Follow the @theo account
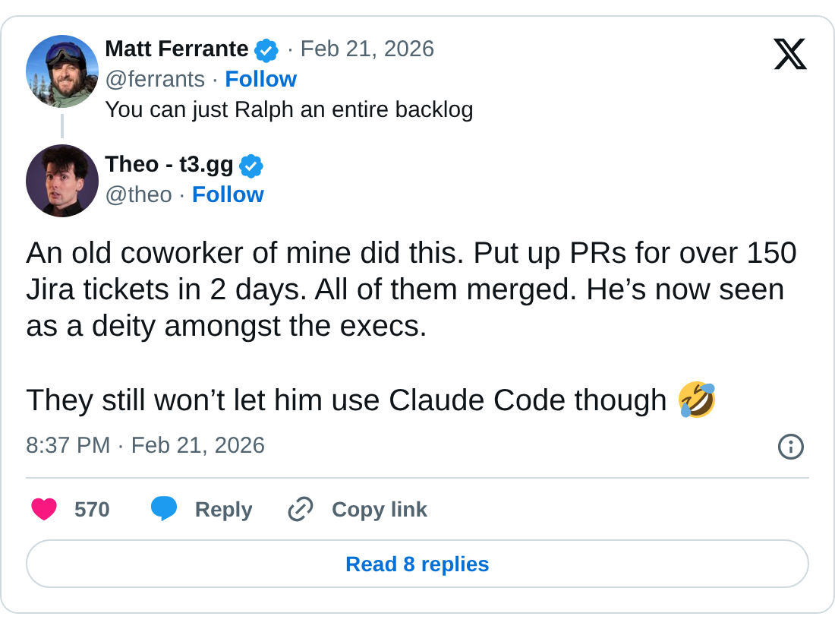The image size is (835, 629). (228, 194)
